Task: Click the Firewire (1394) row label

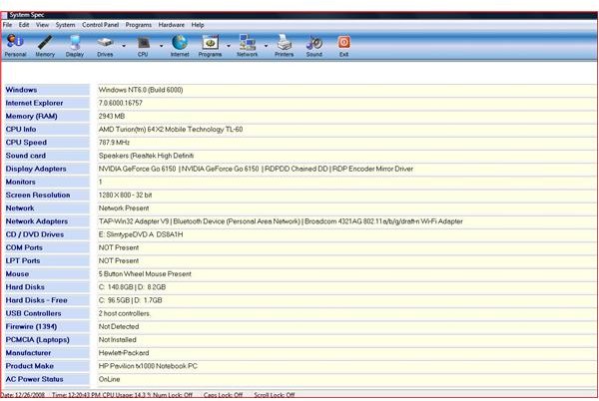Action: click(x=31, y=326)
